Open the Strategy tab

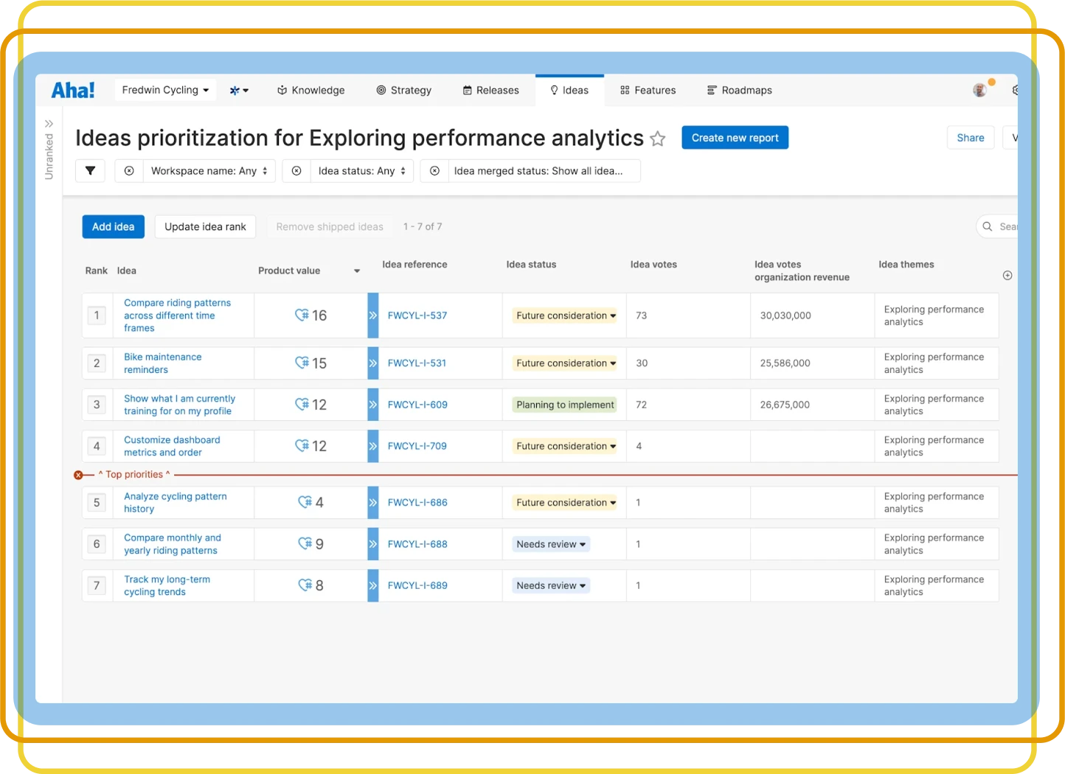(x=403, y=91)
